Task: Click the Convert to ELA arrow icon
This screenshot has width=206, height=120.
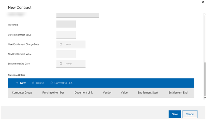Action: point(51,83)
